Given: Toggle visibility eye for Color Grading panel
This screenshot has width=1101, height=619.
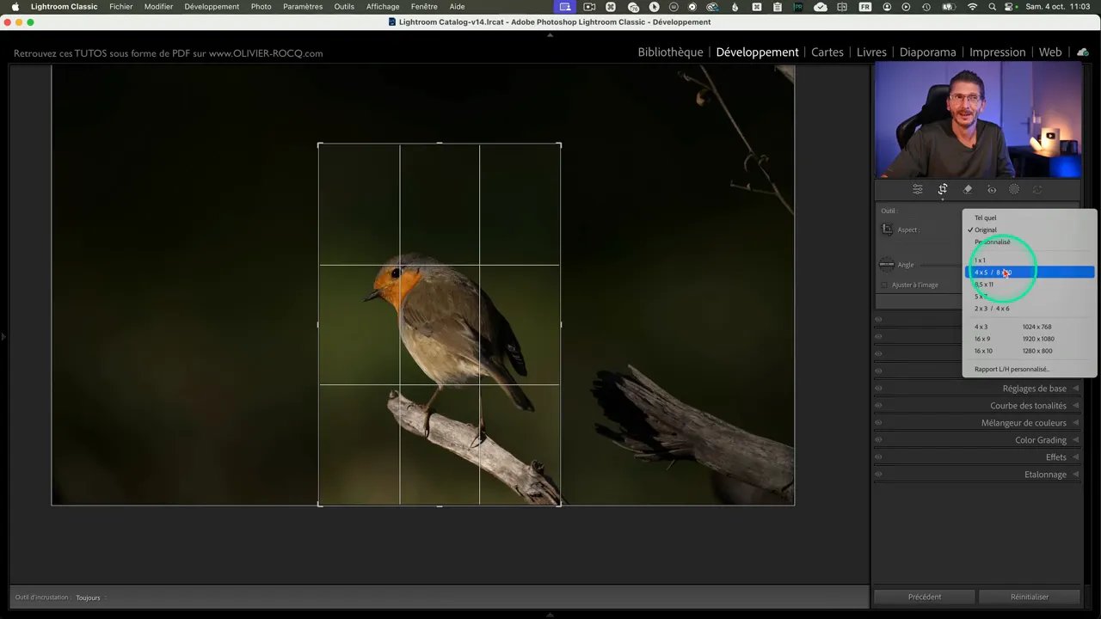Looking at the screenshot, I should pyautogui.click(x=878, y=440).
